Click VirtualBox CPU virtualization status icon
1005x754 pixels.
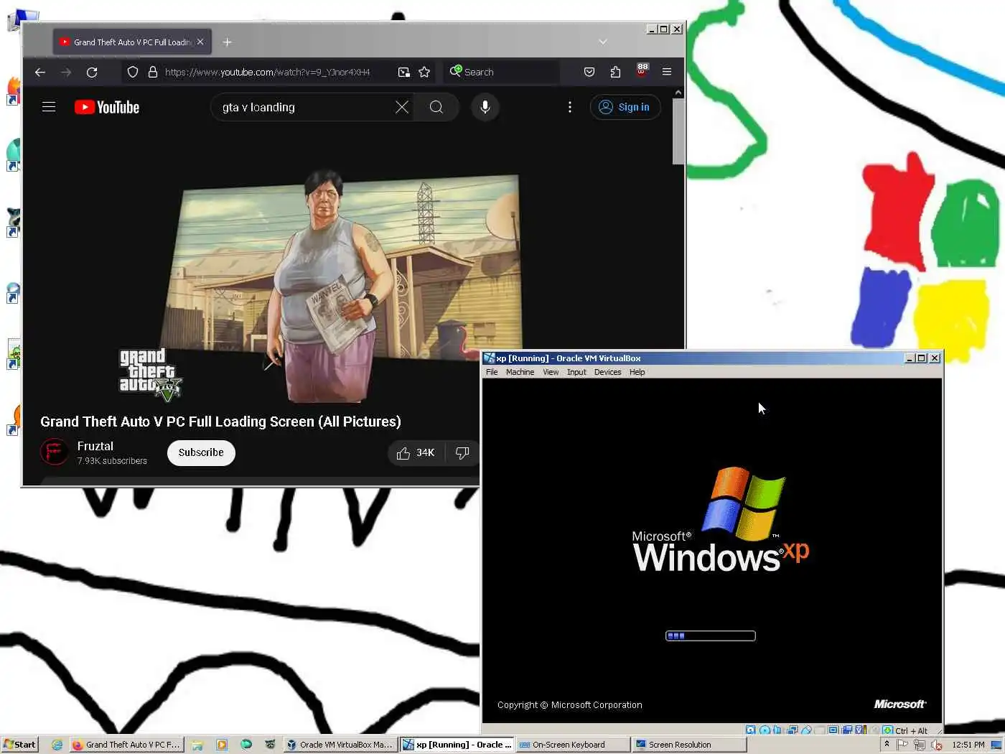pos(861,730)
